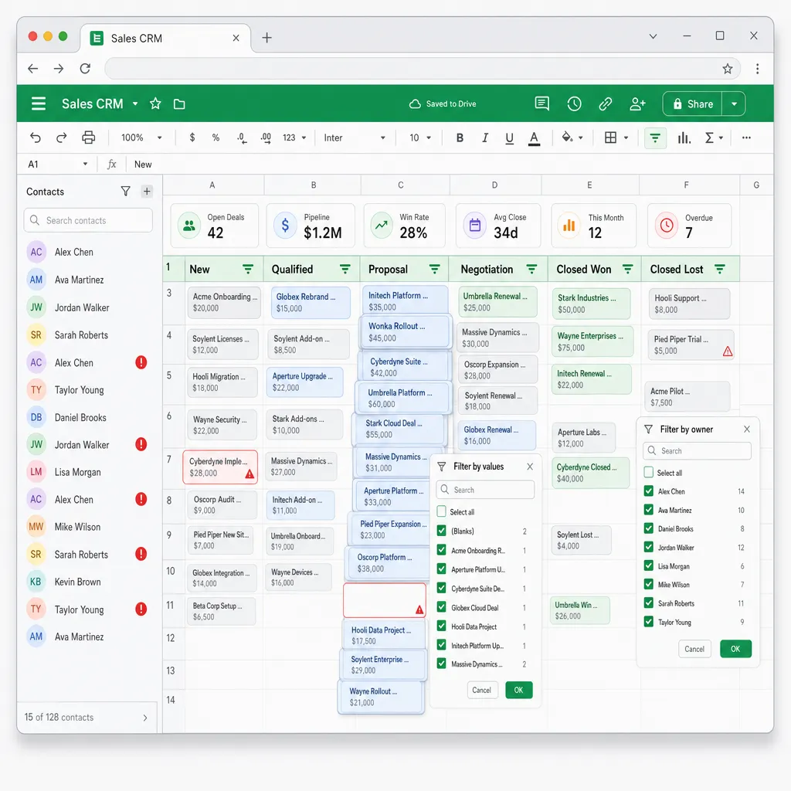Open the text color tool
Screen dimensions: 791x791
(535, 138)
